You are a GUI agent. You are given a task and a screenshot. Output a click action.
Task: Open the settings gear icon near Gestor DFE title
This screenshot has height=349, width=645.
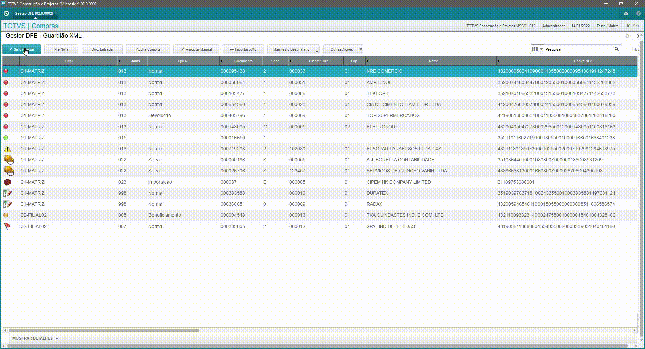627,36
